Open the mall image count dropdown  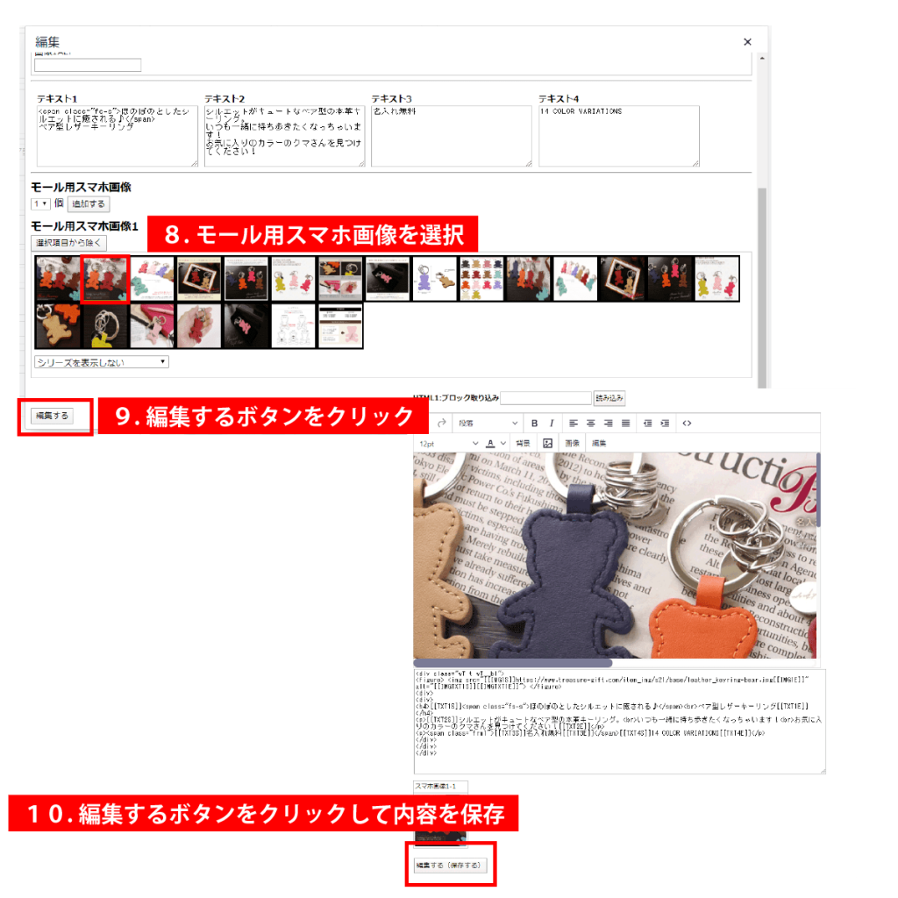40,203
